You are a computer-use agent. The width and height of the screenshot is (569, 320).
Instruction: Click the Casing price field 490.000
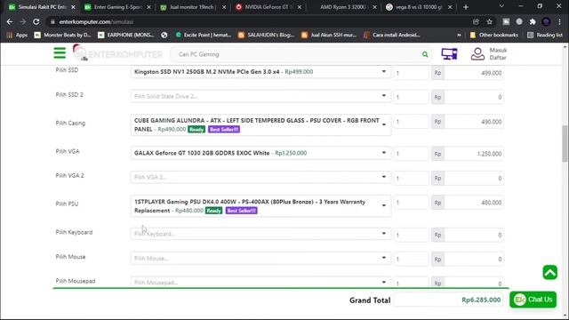point(474,122)
